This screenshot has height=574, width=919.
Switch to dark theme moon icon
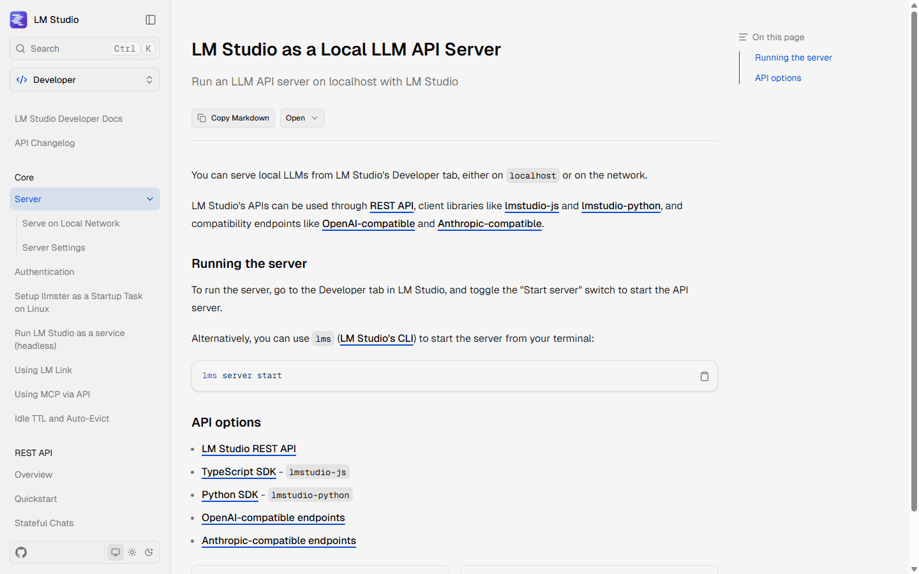149,552
